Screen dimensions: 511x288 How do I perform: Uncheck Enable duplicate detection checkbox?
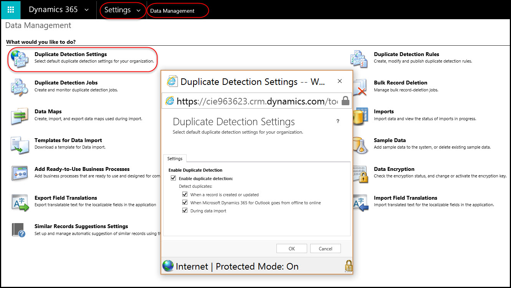pyautogui.click(x=174, y=178)
